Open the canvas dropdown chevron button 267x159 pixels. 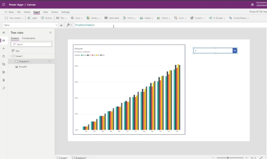click(x=235, y=51)
